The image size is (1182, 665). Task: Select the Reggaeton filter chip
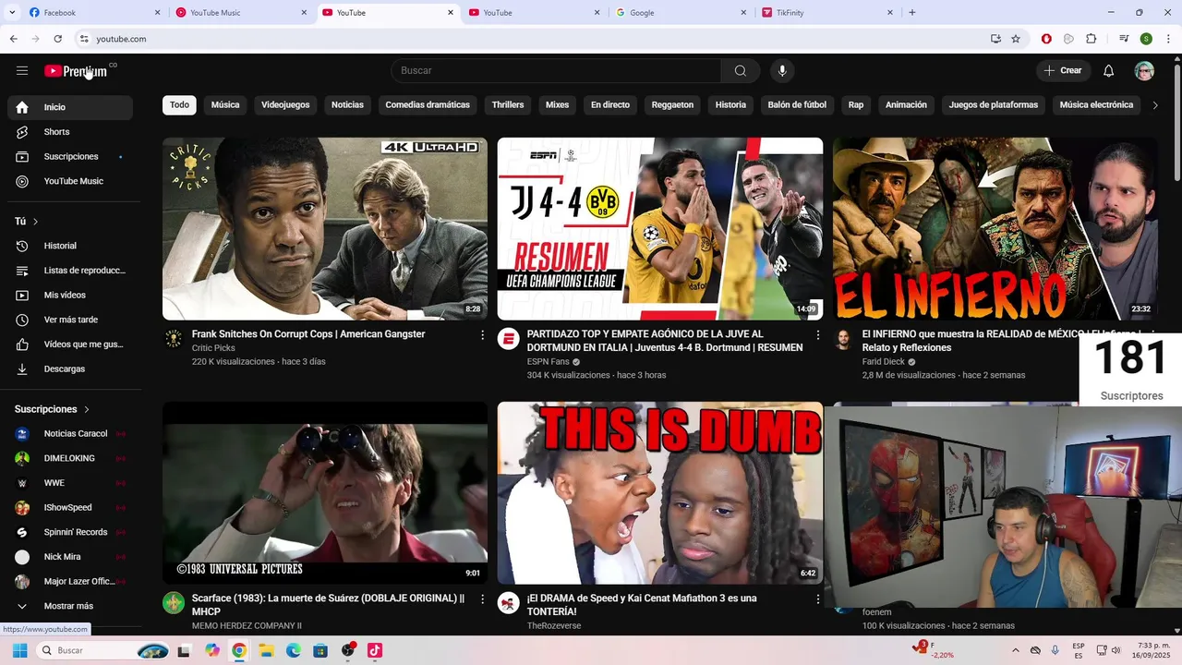672,104
